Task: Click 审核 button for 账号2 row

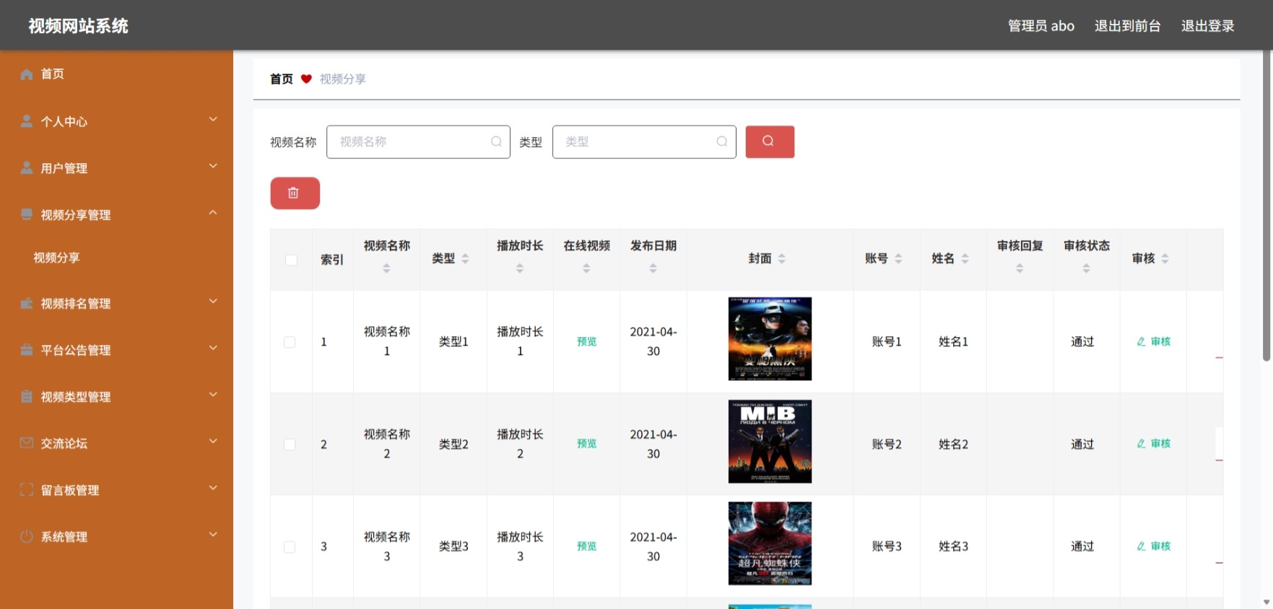Action: (x=1153, y=444)
